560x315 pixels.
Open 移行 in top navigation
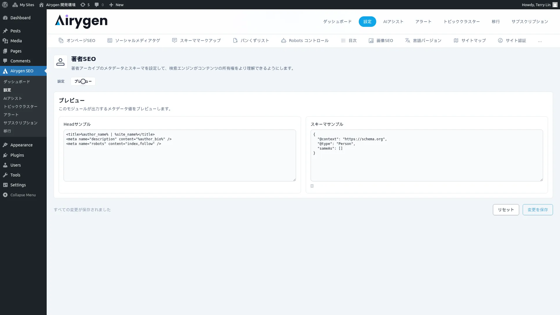point(496,22)
